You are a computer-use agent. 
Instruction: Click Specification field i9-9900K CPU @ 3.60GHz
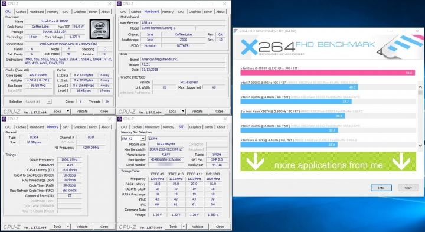[68, 44]
